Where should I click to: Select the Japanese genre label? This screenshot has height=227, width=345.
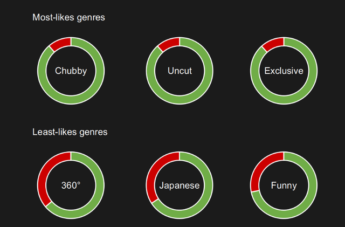[x=180, y=185]
